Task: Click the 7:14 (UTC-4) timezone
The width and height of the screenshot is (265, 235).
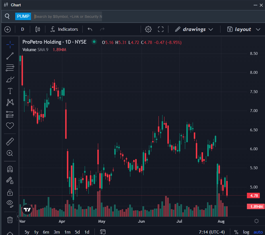Action: click(x=212, y=232)
